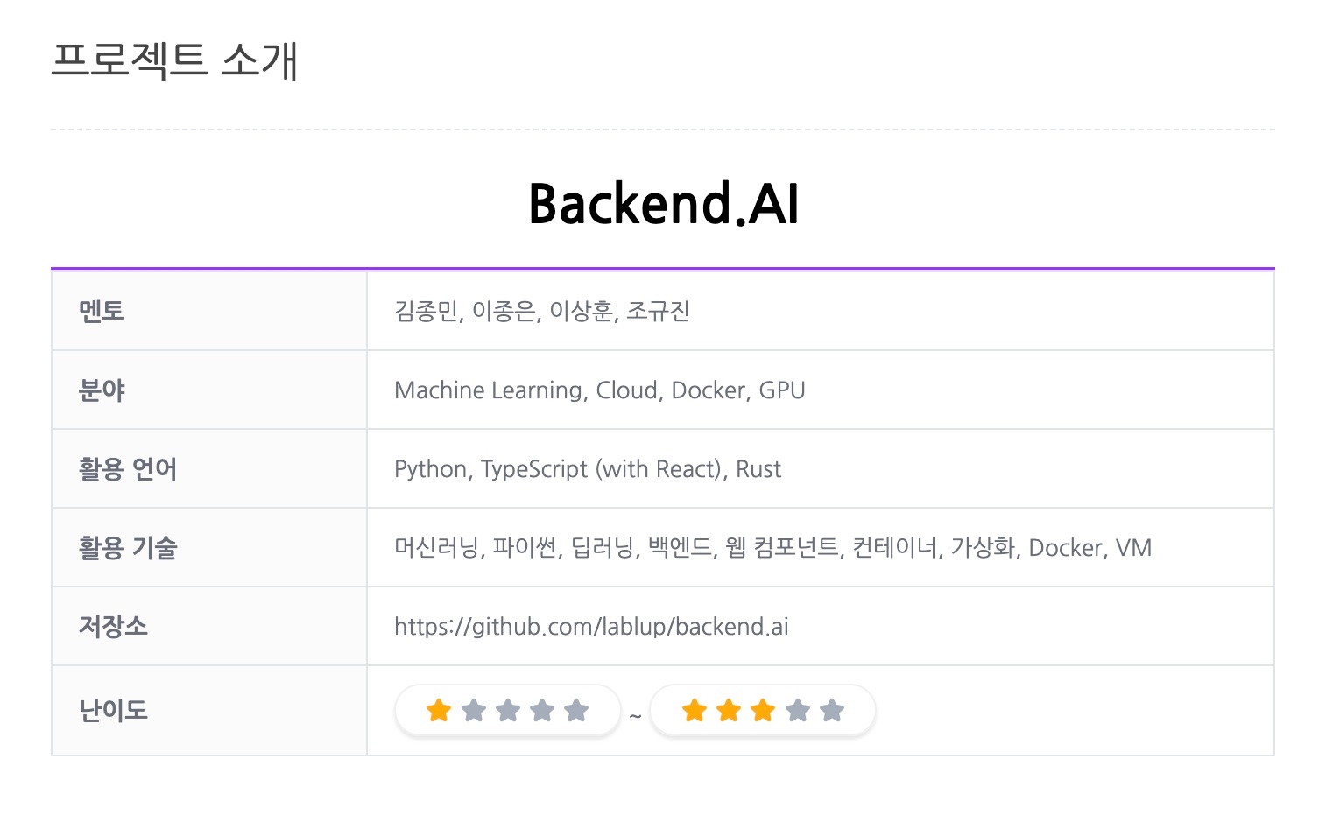Click the mentor names 김종민, 이종은, 이상훈, 조규진
Image resolution: width=1326 pixels, height=822 pixels.
pyautogui.click(x=542, y=311)
